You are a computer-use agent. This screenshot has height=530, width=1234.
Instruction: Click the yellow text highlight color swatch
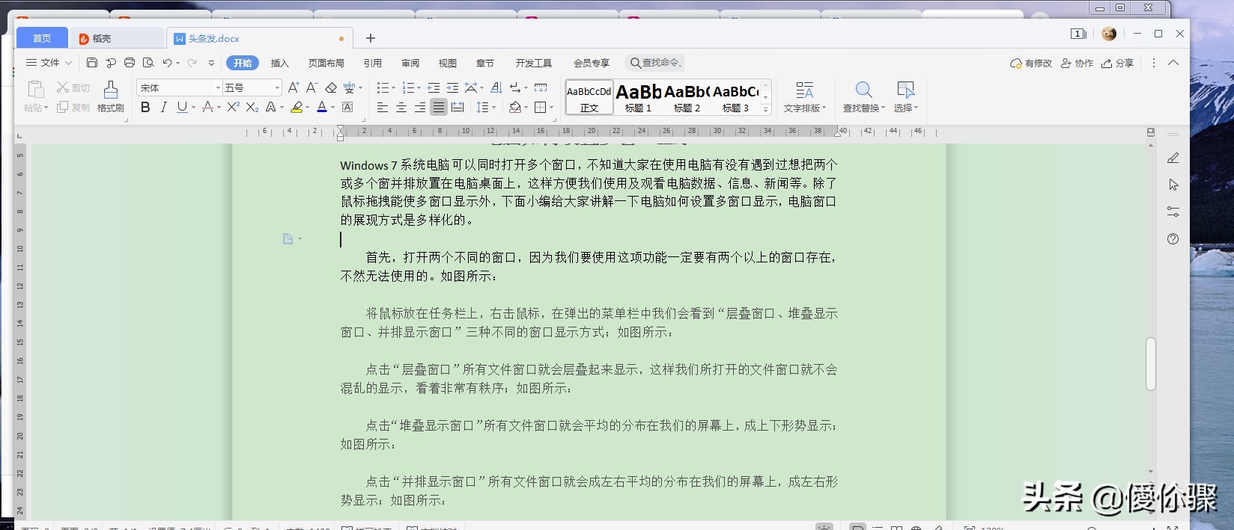(297, 108)
